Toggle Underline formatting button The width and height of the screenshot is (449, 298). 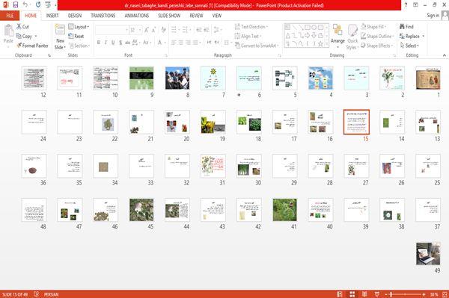(x=113, y=43)
